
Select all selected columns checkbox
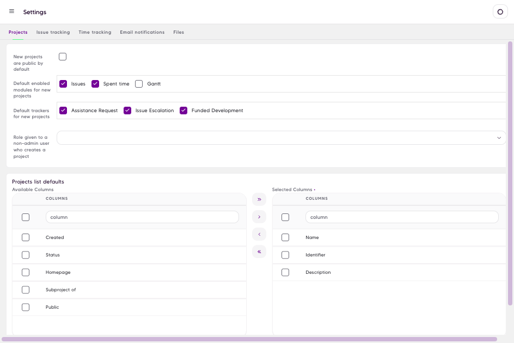(x=285, y=217)
